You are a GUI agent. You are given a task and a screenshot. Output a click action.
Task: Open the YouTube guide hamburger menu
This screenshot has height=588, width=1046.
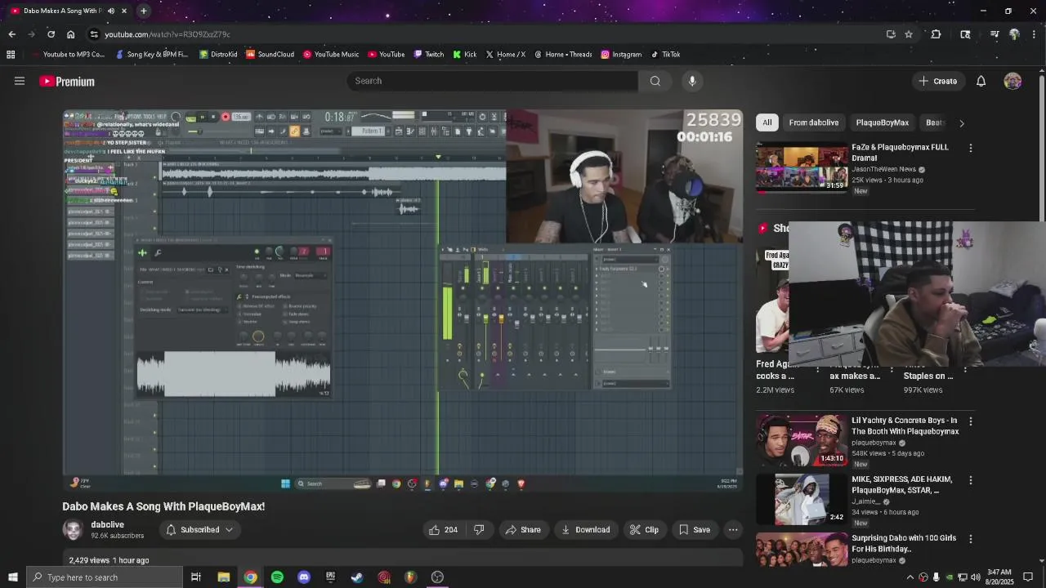pyautogui.click(x=20, y=81)
